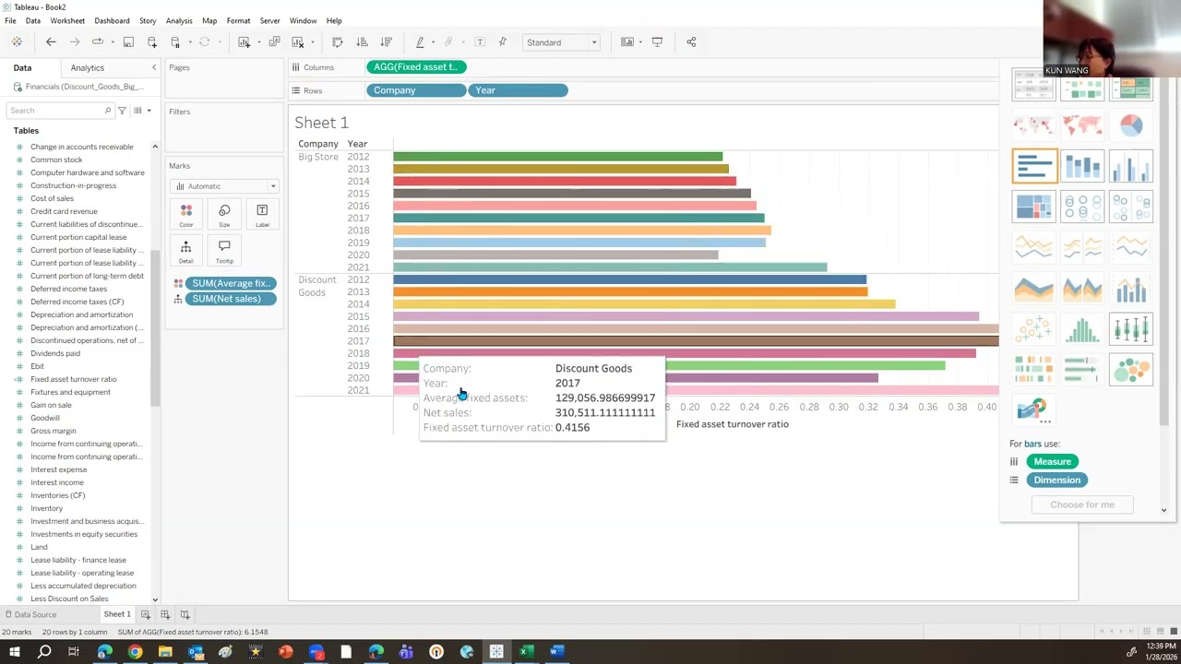This screenshot has width=1181, height=664.
Task: Open the Marks type dropdown showing Automatic
Action: [225, 186]
